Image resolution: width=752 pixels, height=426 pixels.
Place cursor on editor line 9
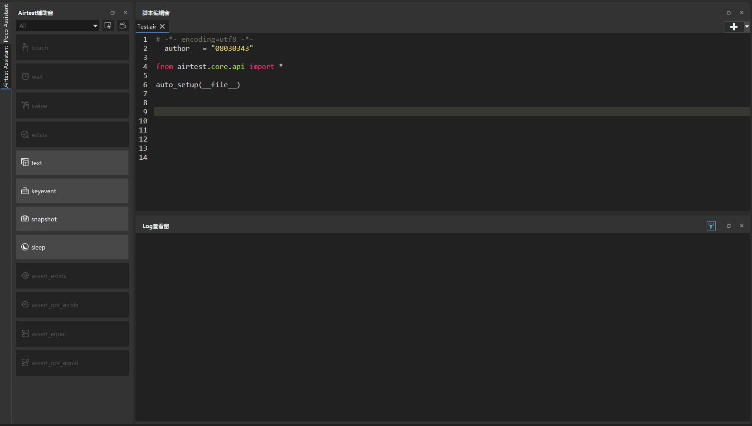(x=451, y=112)
